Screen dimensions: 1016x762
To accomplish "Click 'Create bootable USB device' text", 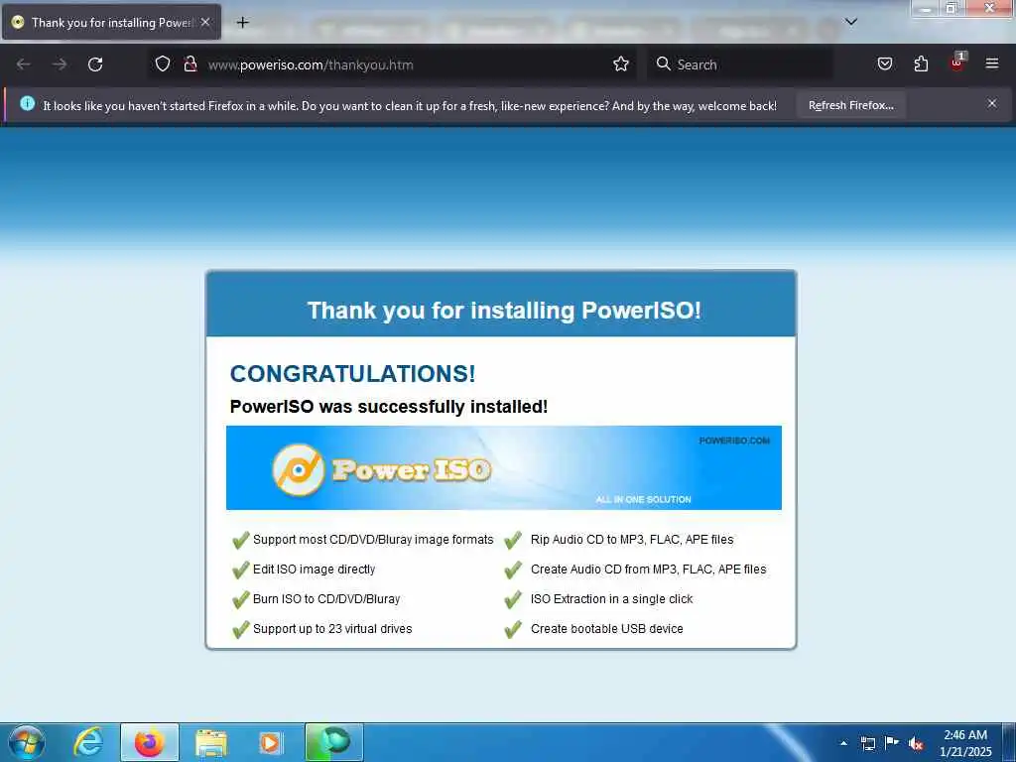I will pos(606,628).
